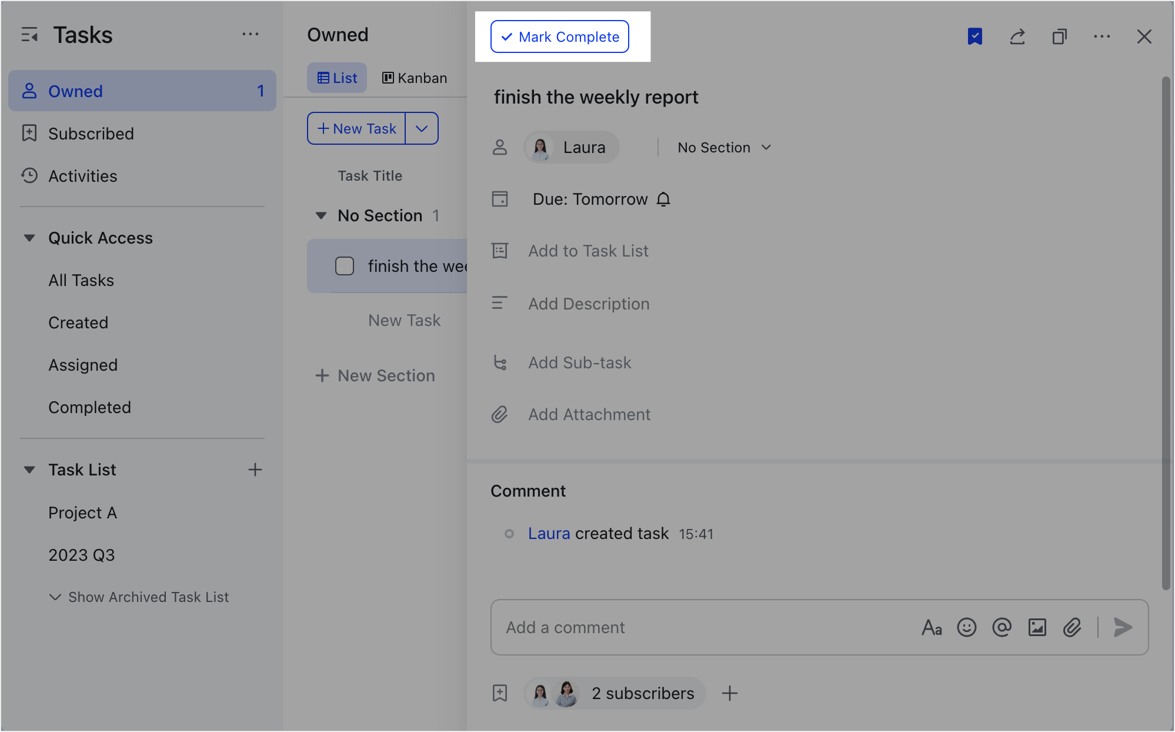Click the attachment paperclip icon
The height and width of the screenshot is (732, 1175).
1071,627
